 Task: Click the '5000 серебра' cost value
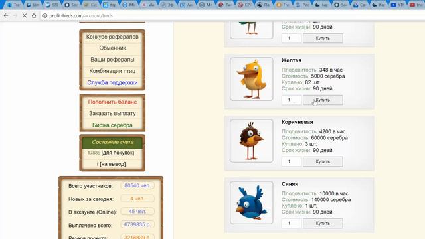click(328, 76)
